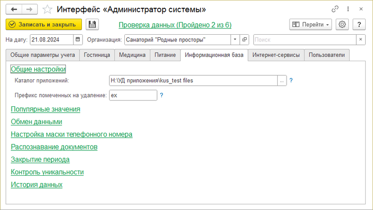Image resolution: width=373 pixels, height=210 pixels.
Task: Go back with the left arrow button
Action: pyautogui.click(x=14, y=9)
